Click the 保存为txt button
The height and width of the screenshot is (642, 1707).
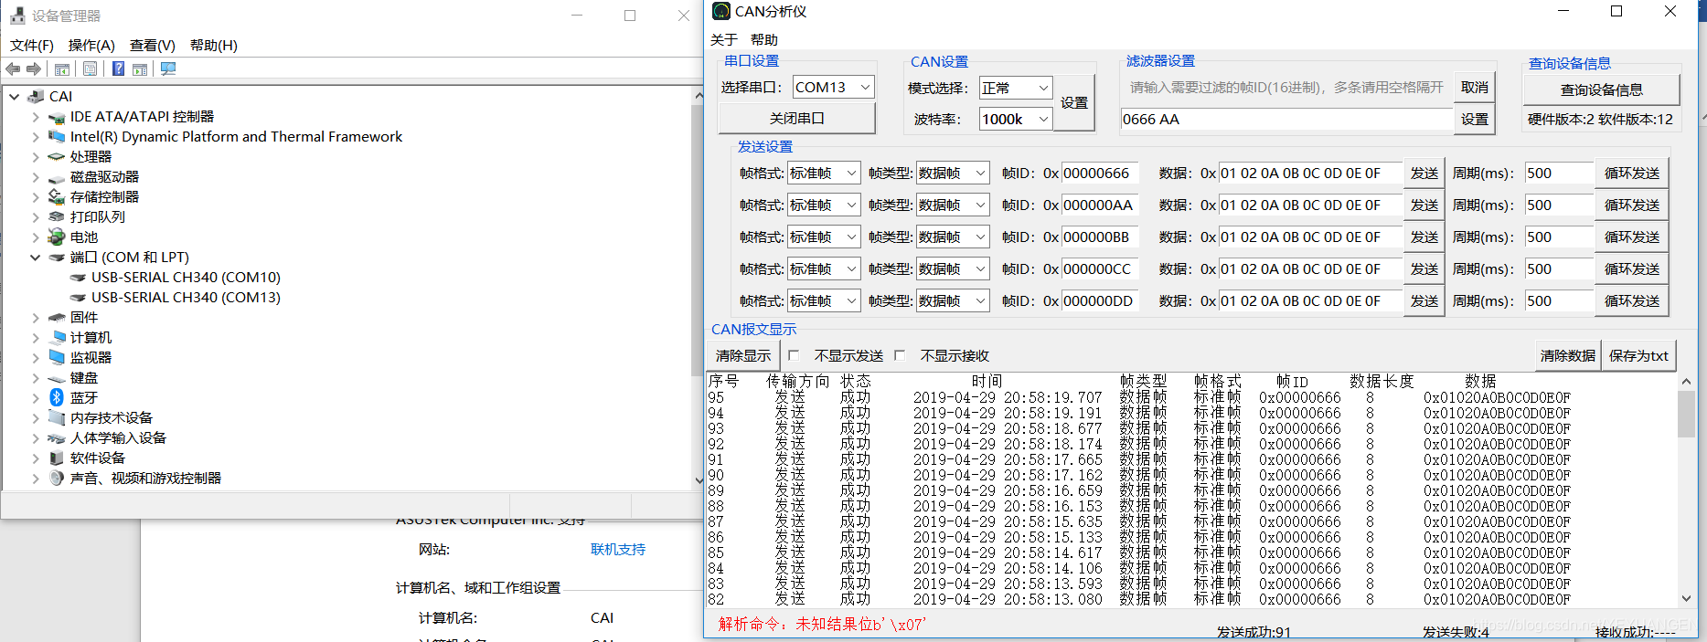coord(1638,356)
